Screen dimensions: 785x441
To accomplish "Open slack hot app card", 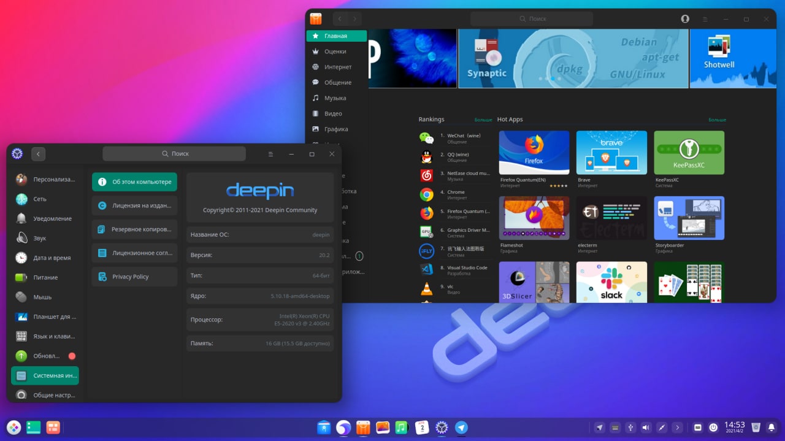I will (x=611, y=282).
